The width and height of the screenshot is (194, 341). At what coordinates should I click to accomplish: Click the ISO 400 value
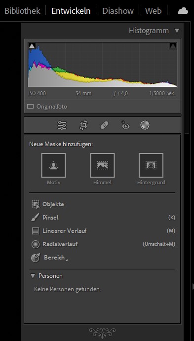[37, 93]
